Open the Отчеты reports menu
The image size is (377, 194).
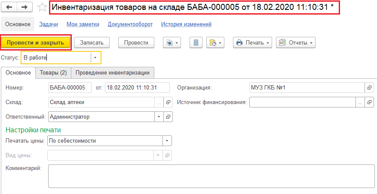click(295, 43)
